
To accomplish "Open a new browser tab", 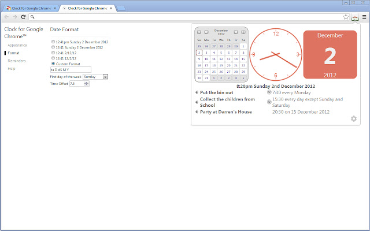I will 121,9.
